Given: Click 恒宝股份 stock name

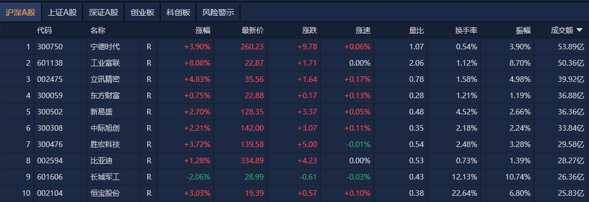Looking at the screenshot, I should pyautogui.click(x=105, y=194).
